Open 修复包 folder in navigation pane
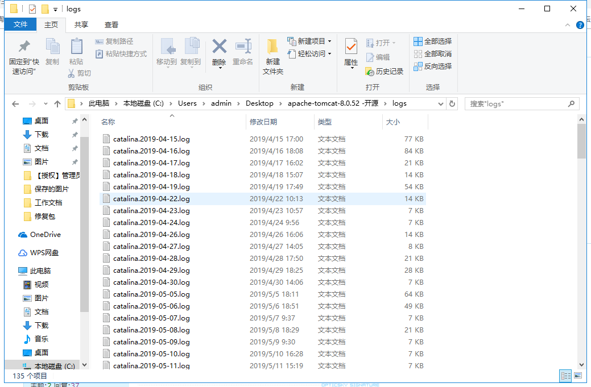The height and width of the screenshot is (387, 591). click(x=39, y=216)
